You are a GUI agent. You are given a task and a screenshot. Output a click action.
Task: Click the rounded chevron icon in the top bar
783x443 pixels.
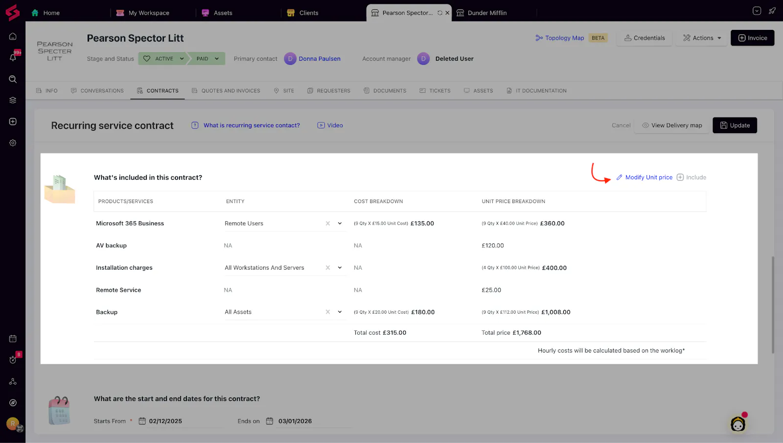[757, 11]
